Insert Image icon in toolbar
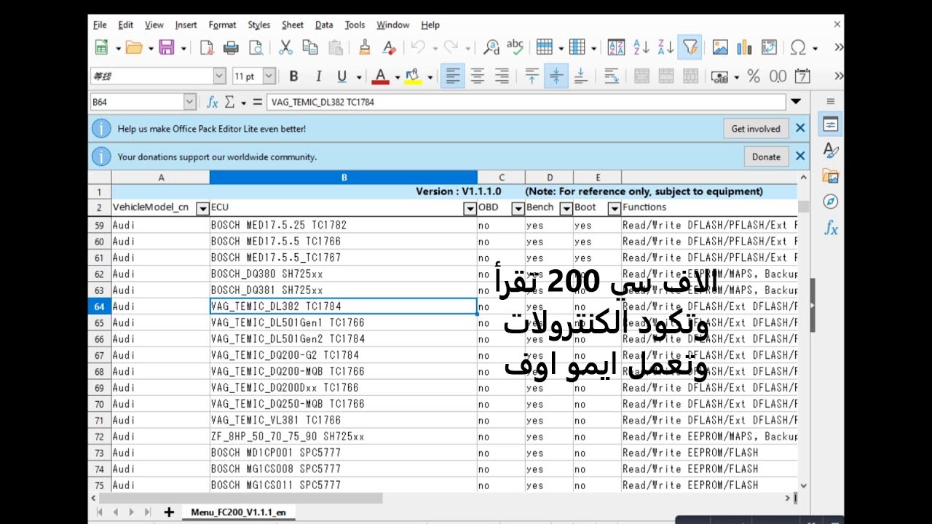This screenshot has height=524, width=932. tap(720, 47)
